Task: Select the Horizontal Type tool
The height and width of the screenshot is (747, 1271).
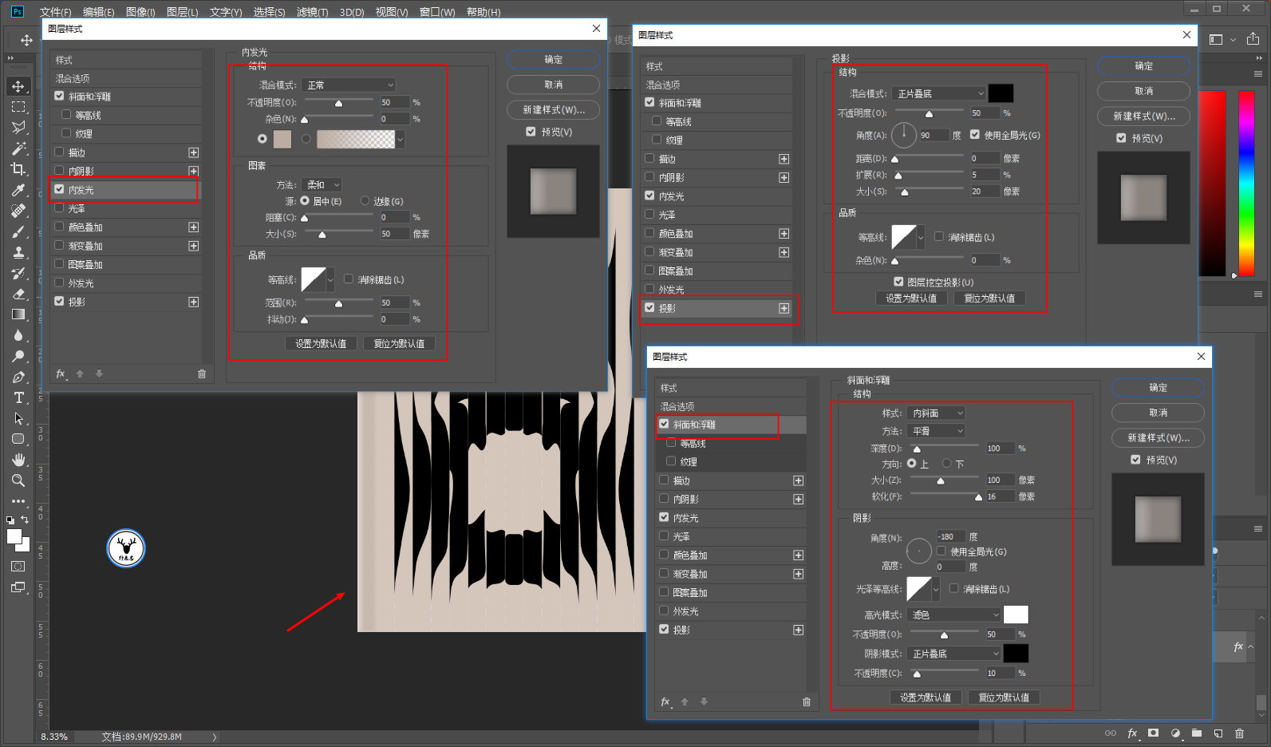Action: pyautogui.click(x=18, y=397)
